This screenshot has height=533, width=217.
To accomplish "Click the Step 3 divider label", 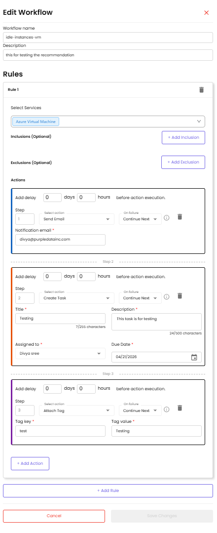I will pyautogui.click(x=108, y=373).
